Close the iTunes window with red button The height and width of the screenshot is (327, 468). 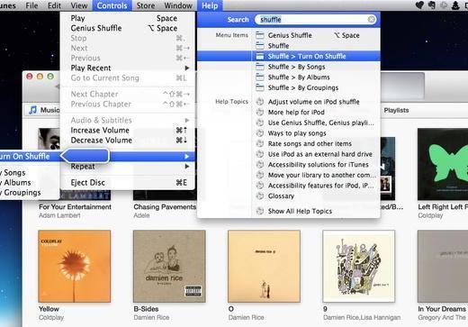(30, 77)
